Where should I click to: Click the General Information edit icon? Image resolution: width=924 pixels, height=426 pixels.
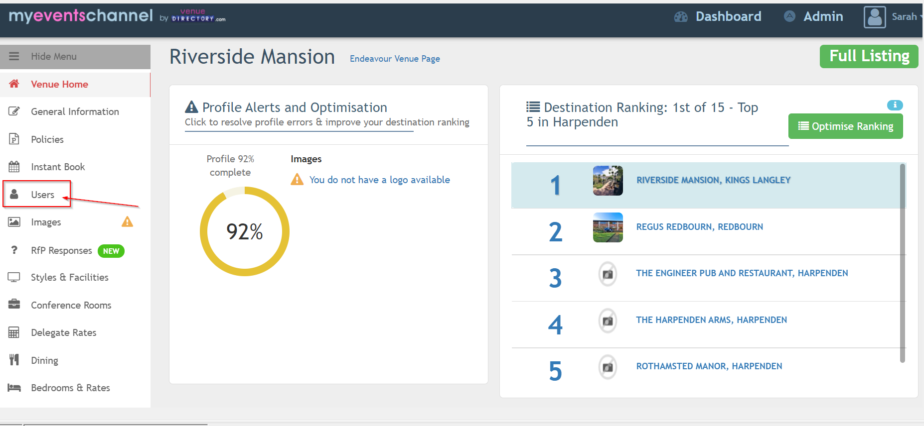click(14, 111)
